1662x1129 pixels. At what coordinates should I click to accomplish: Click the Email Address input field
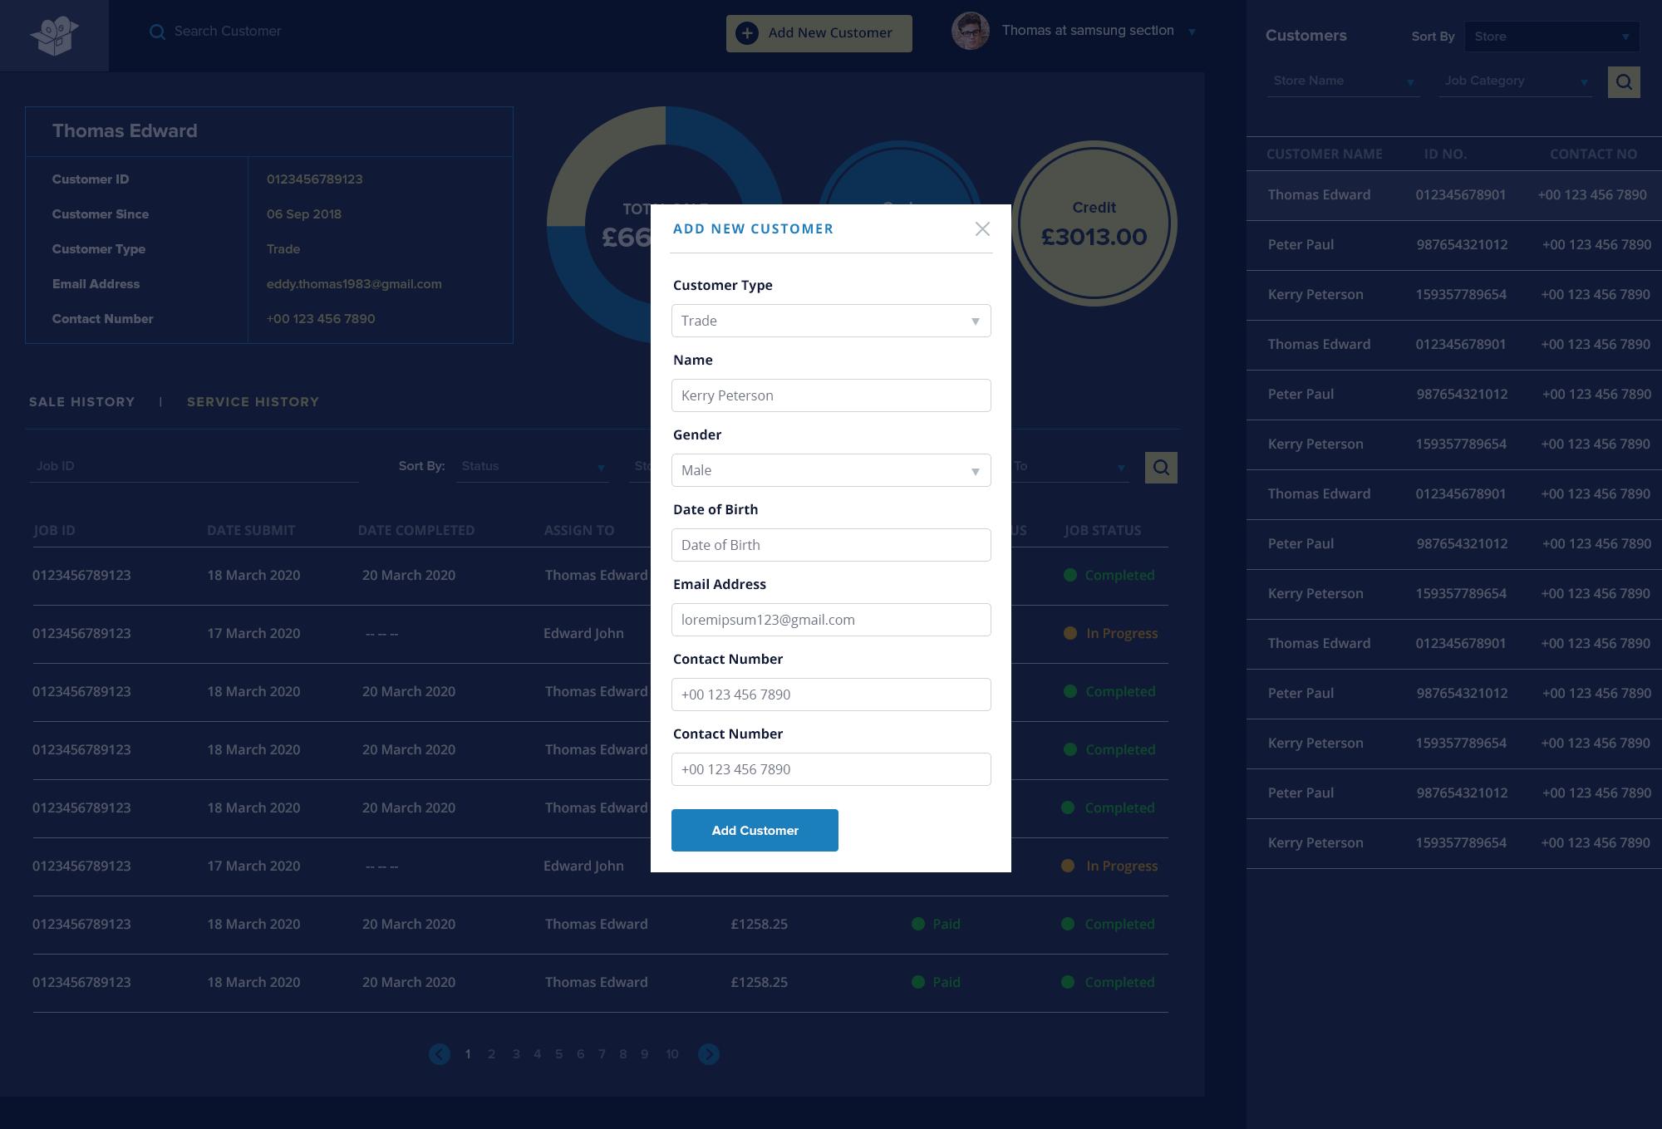(x=831, y=620)
